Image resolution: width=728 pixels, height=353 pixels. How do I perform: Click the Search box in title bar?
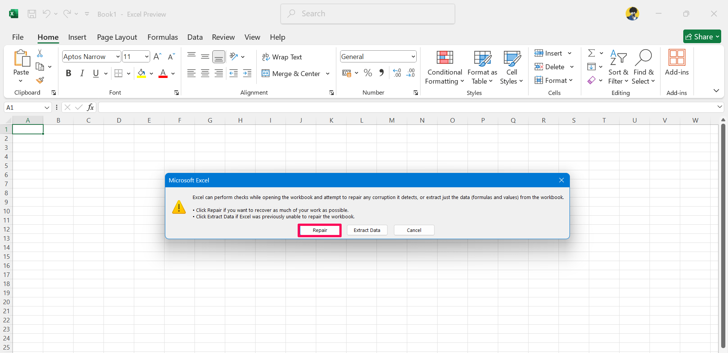[x=368, y=14]
